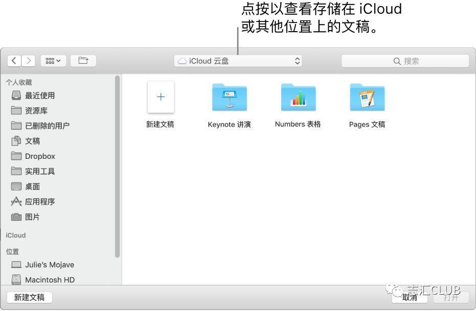
Task: Click the Julie's Mojave laptop icon
Action: coord(16,265)
